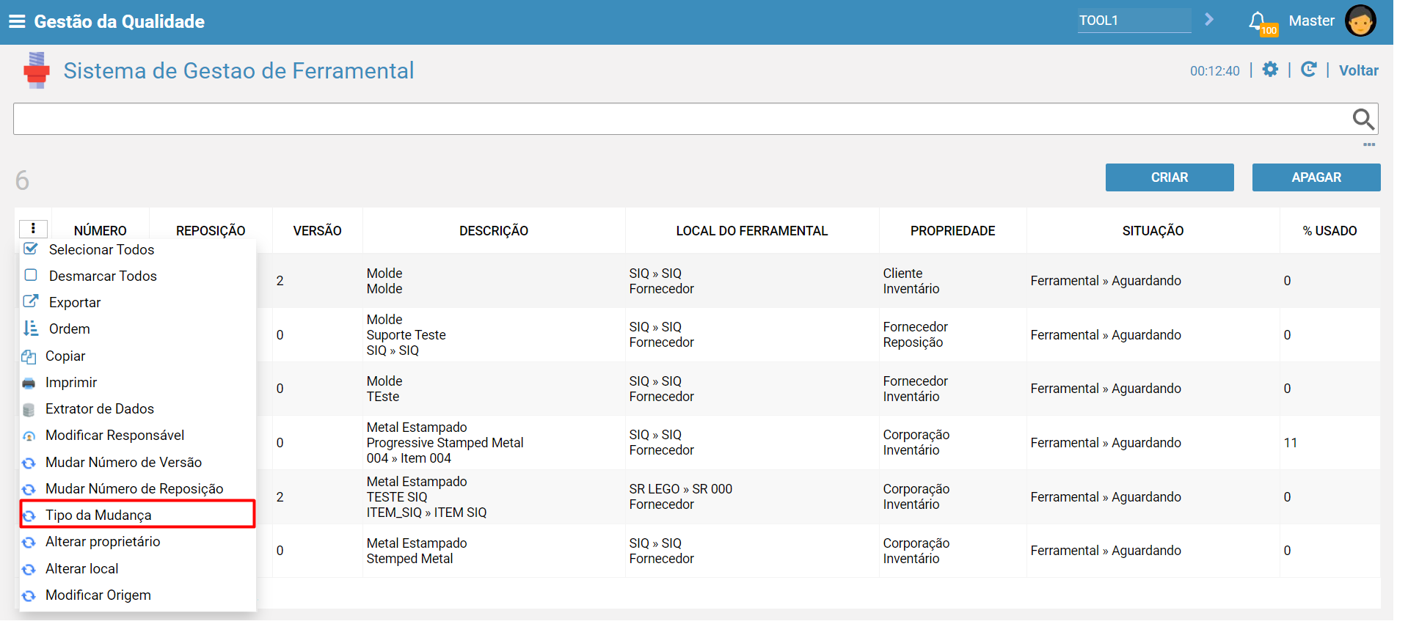Click the arrow next to TOOL1 field
This screenshot has height=624, width=1408.
1209,20
